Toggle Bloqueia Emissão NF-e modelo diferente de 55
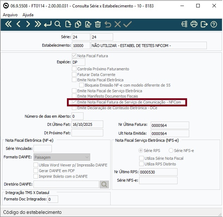Screen dimensions: 223x217 coord(81,85)
